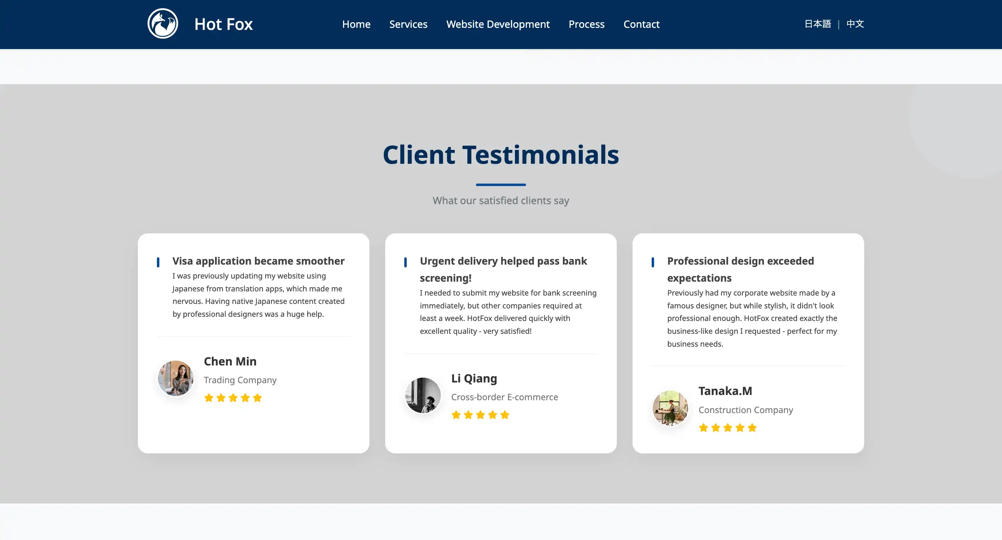1002x540 pixels.
Task: Click the Hot Fox circular fox logo
Action: pos(162,24)
